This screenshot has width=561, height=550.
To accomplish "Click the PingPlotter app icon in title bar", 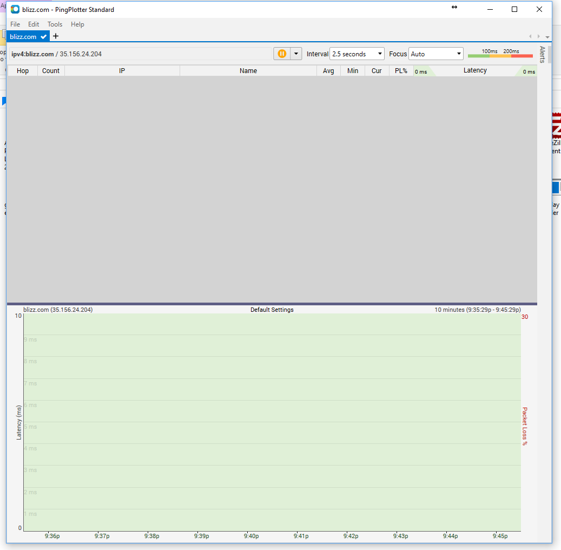I will pos(15,9).
